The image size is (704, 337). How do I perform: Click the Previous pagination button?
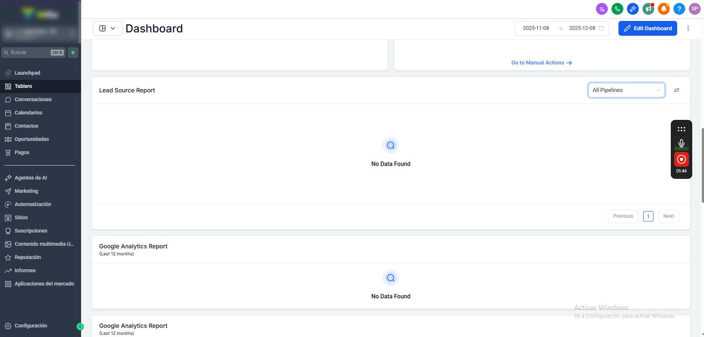tap(623, 216)
